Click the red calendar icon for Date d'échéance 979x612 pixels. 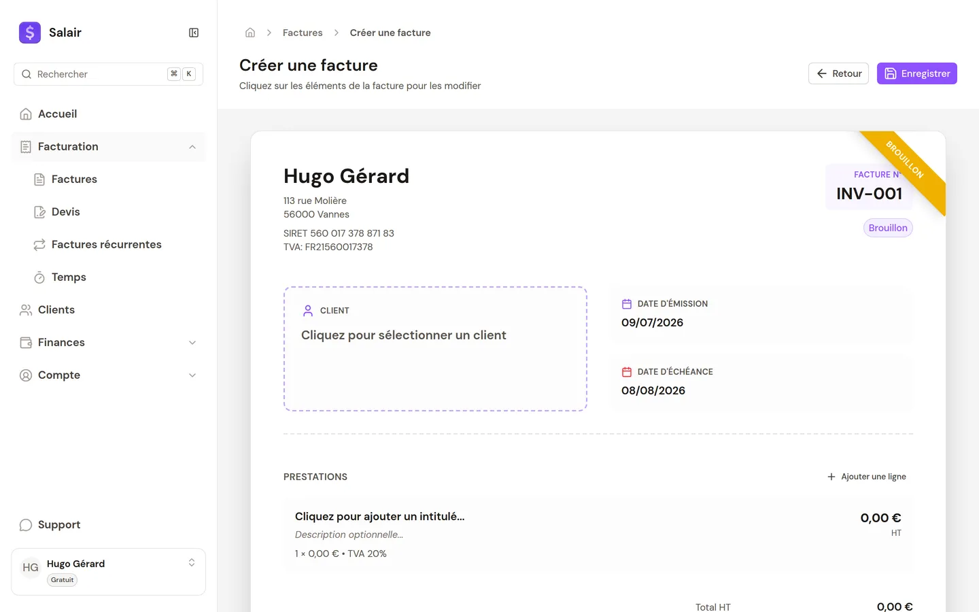tap(627, 372)
